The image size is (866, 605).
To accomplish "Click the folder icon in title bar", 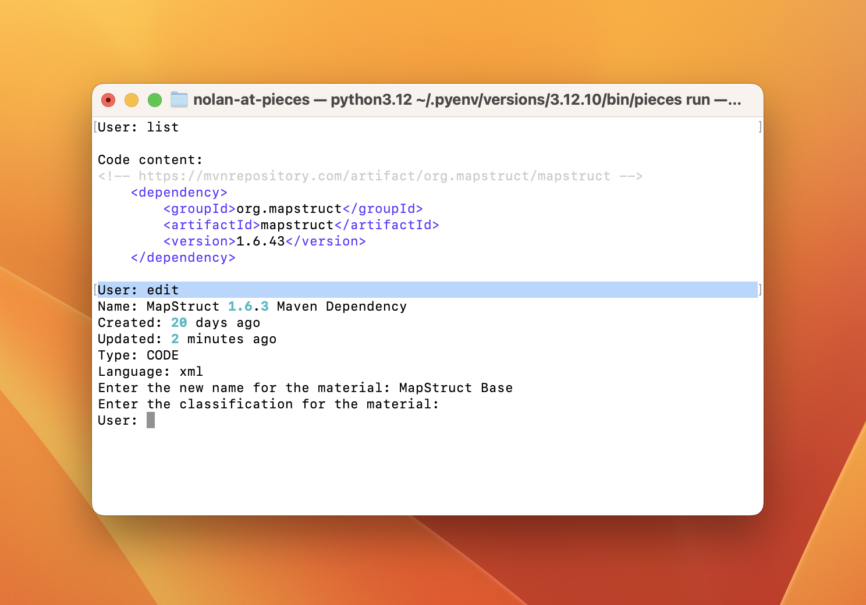I will click(x=179, y=100).
